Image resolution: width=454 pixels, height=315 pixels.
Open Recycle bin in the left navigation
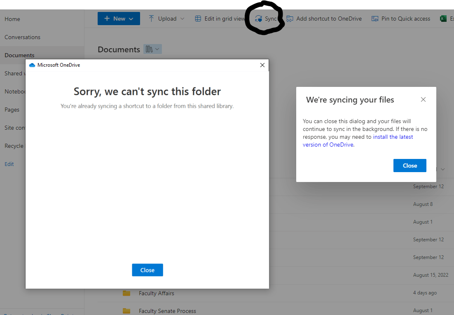(14, 146)
